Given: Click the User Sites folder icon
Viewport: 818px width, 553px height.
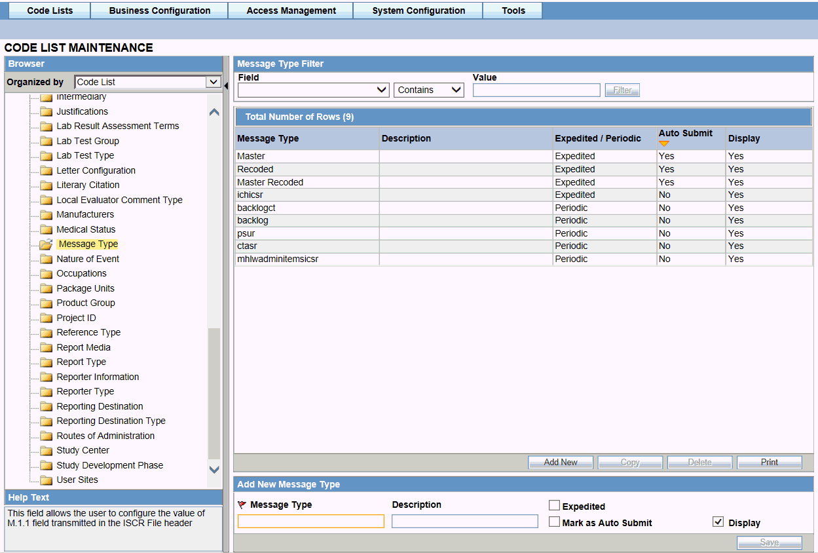Looking at the screenshot, I should point(46,480).
